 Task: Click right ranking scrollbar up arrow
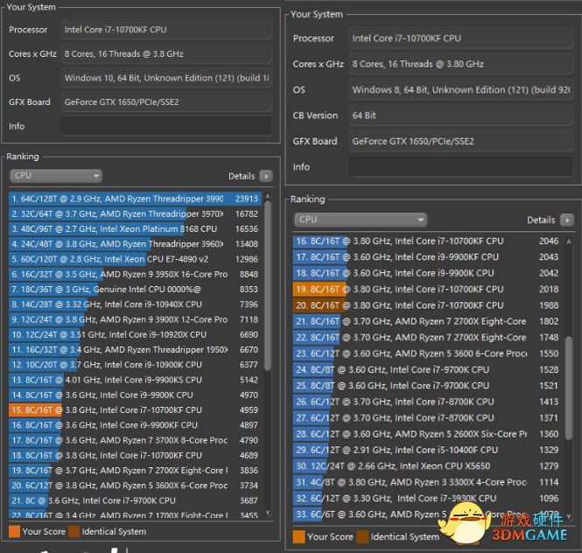(x=568, y=241)
